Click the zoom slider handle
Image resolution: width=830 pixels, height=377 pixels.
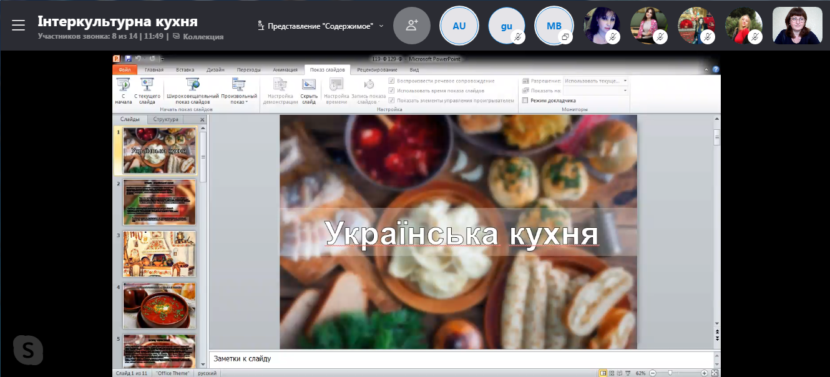click(x=670, y=373)
